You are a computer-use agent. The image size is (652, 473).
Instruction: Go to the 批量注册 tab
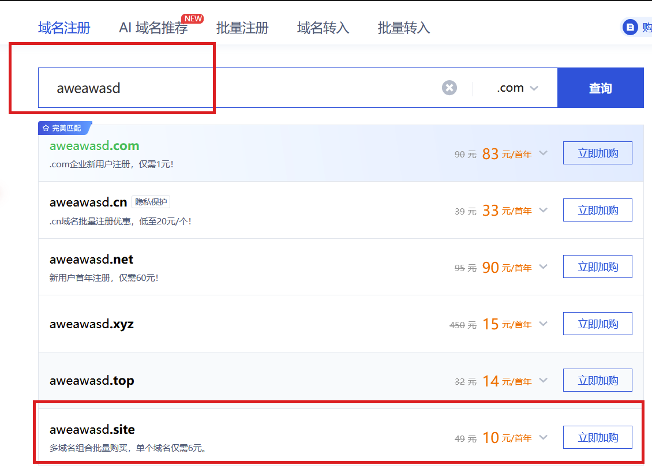tap(242, 28)
